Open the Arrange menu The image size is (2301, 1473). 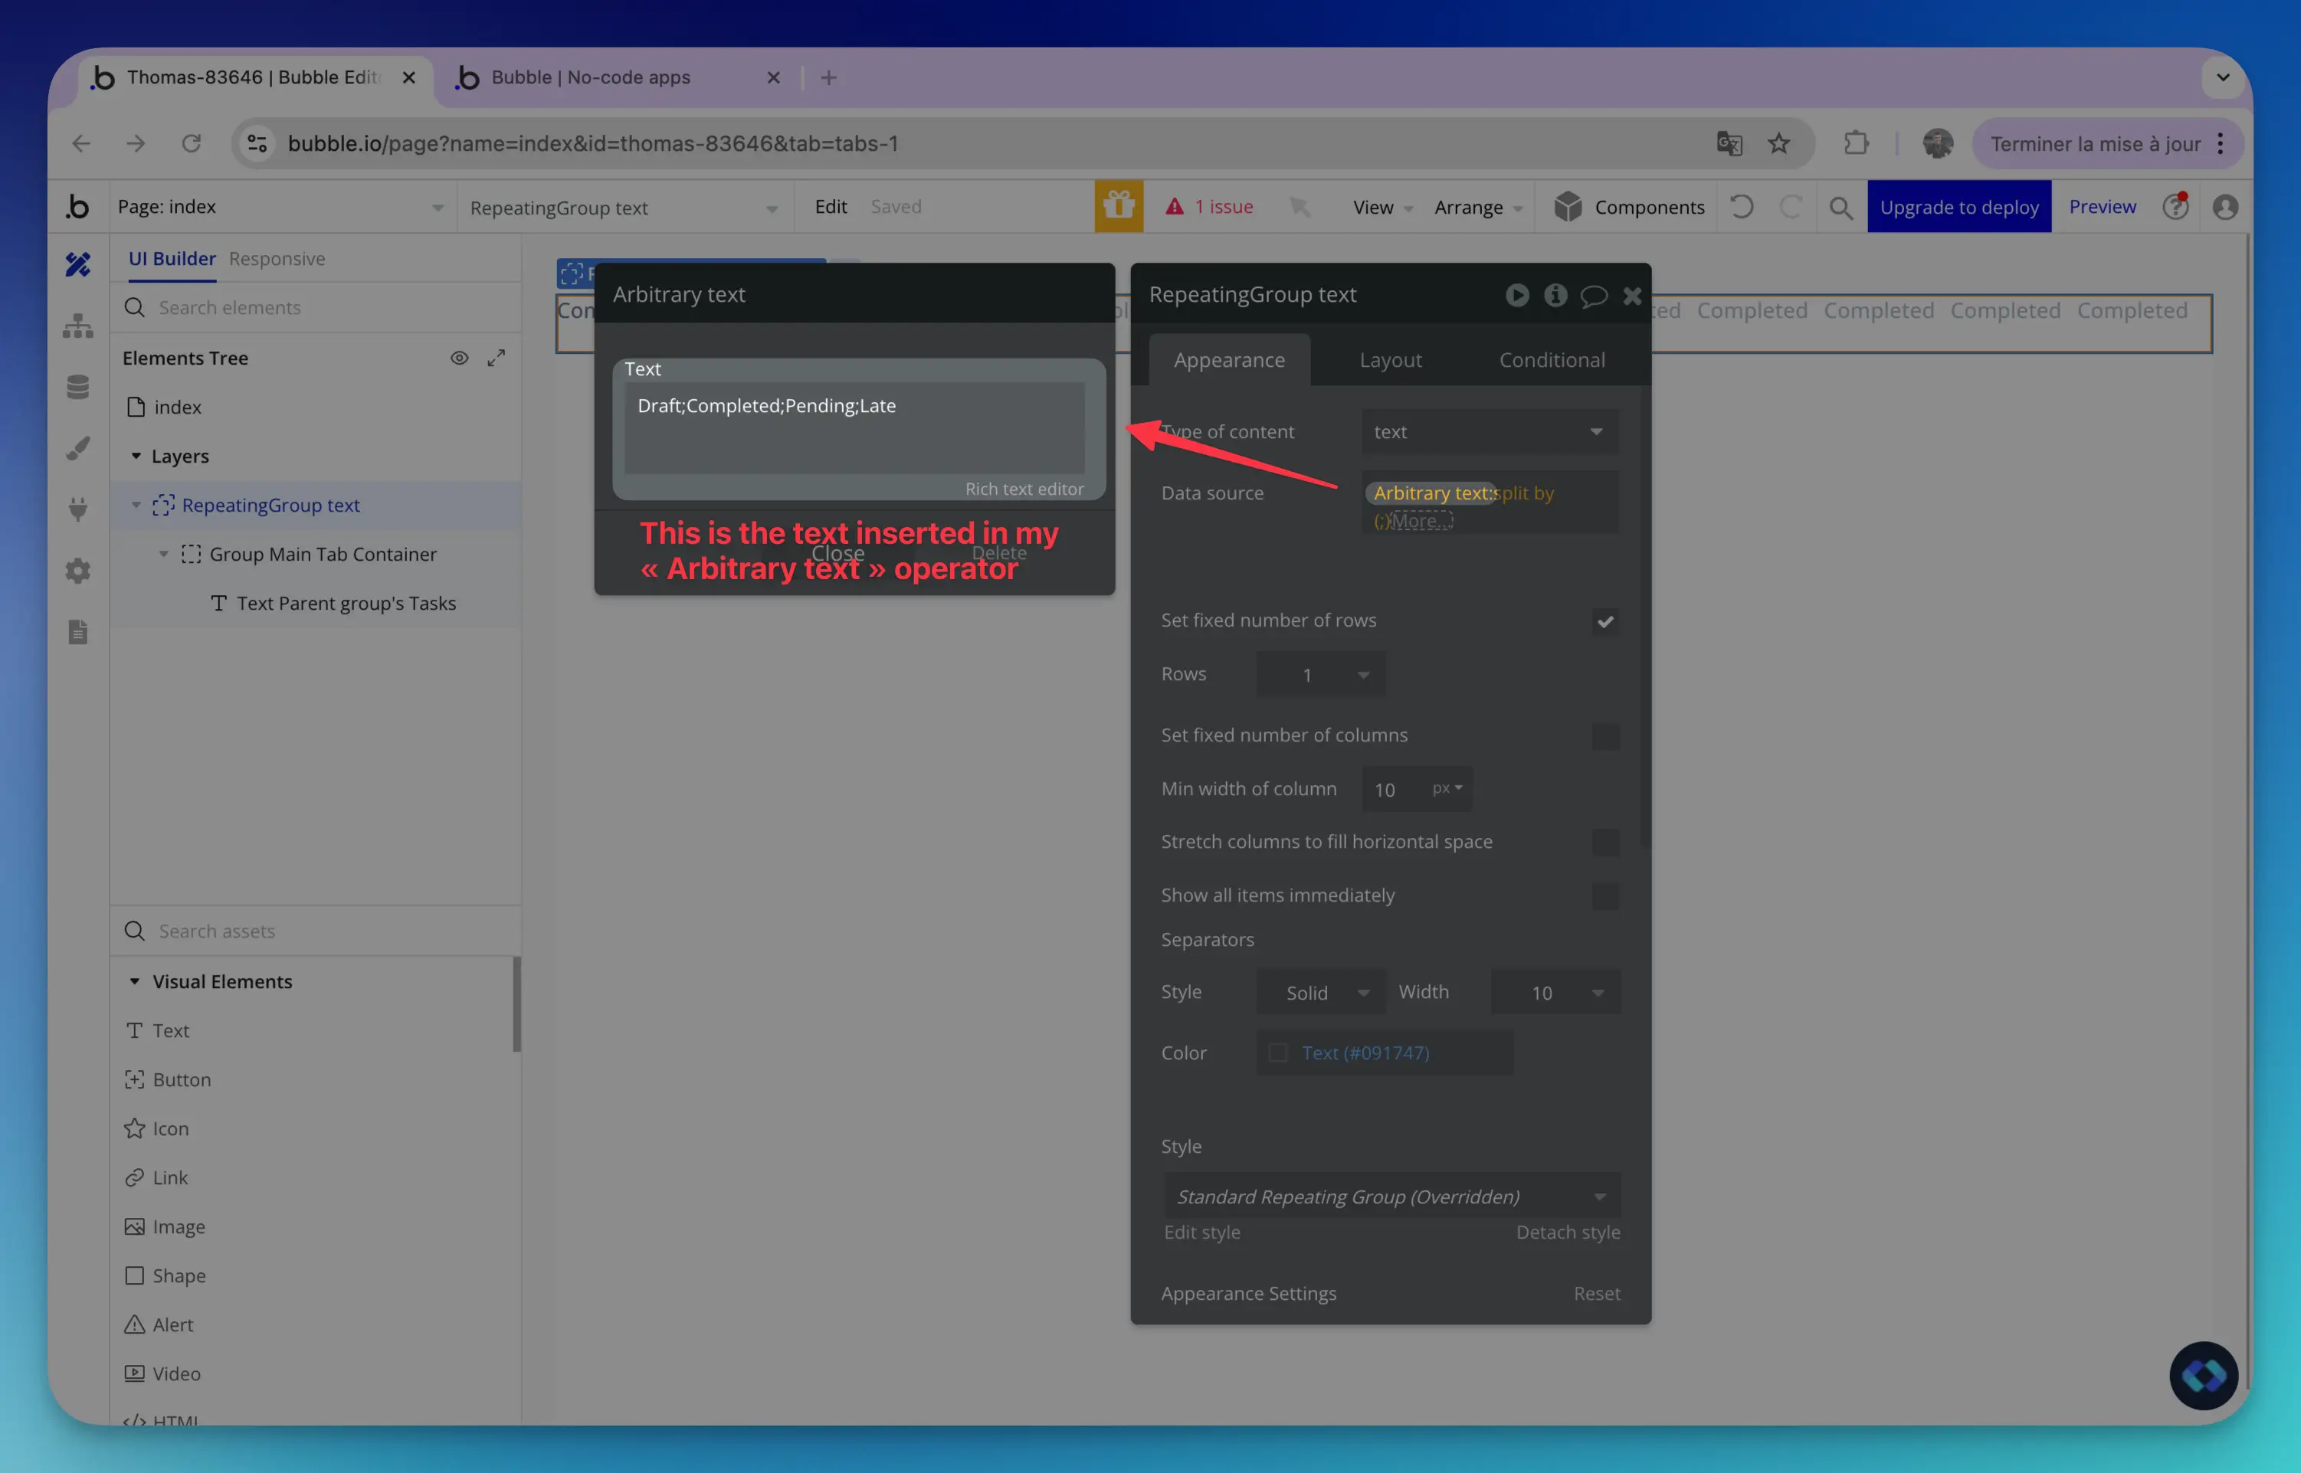(1477, 208)
